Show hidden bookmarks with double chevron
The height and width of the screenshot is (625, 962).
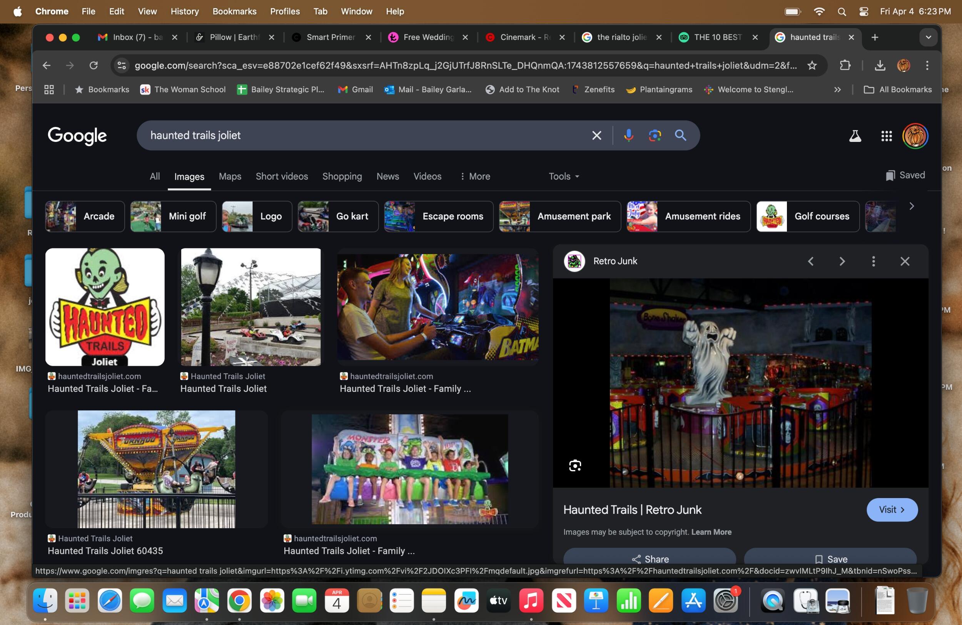[837, 89]
